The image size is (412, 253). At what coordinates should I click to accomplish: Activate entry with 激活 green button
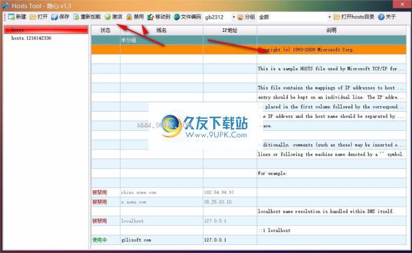coord(113,17)
